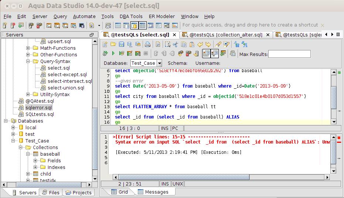Click the Servers panel vertical scrollbar thumb
The width and height of the screenshot is (344, 198).
pyautogui.click(x=95, y=139)
